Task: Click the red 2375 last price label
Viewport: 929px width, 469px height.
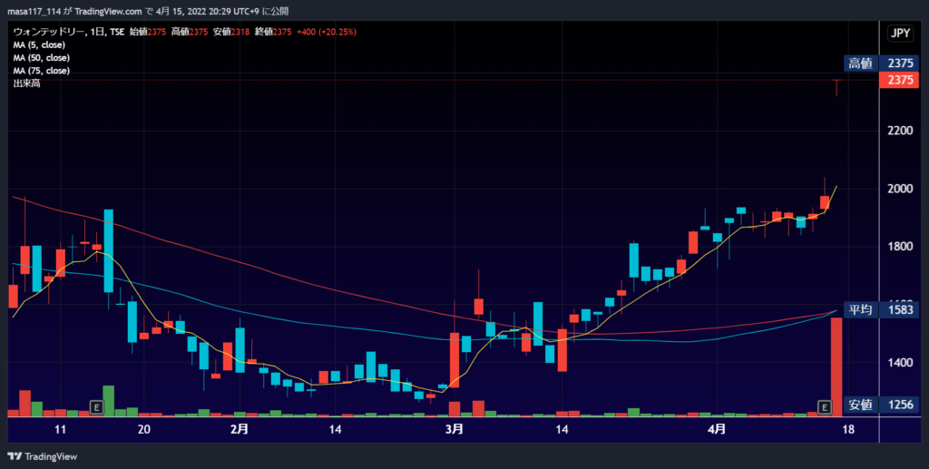Action: point(899,80)
